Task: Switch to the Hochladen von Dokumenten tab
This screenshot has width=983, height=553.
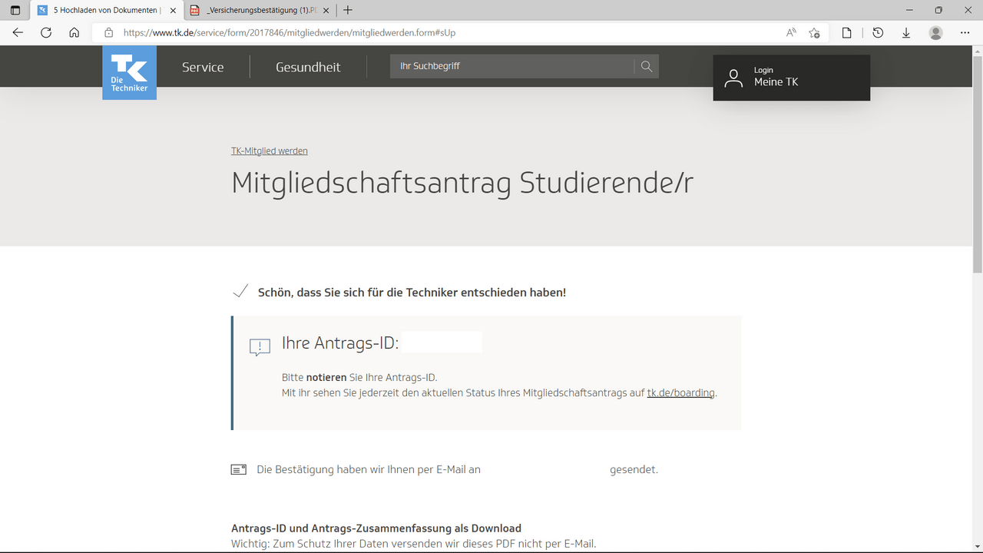Action: tap(107, 10)
